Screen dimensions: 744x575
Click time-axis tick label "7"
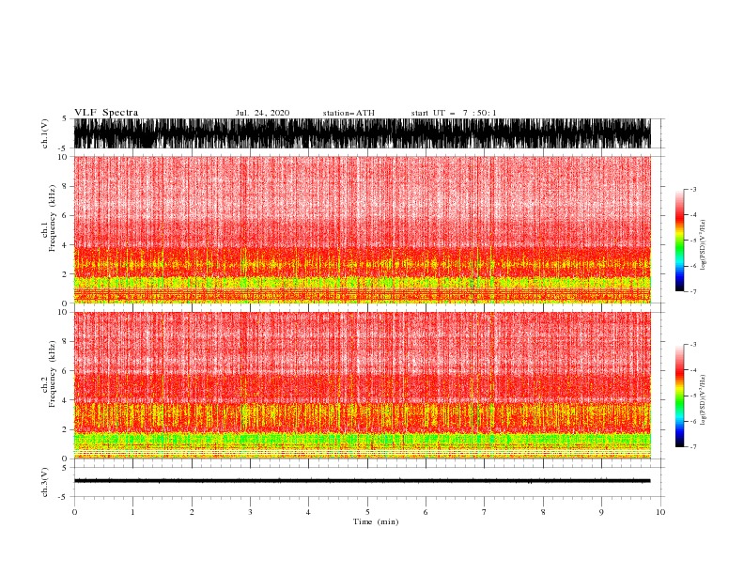485,512
